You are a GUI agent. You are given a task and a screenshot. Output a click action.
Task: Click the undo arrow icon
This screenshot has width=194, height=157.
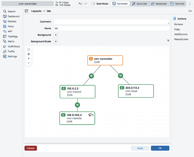pyautogui.click(x=80, y=4)
